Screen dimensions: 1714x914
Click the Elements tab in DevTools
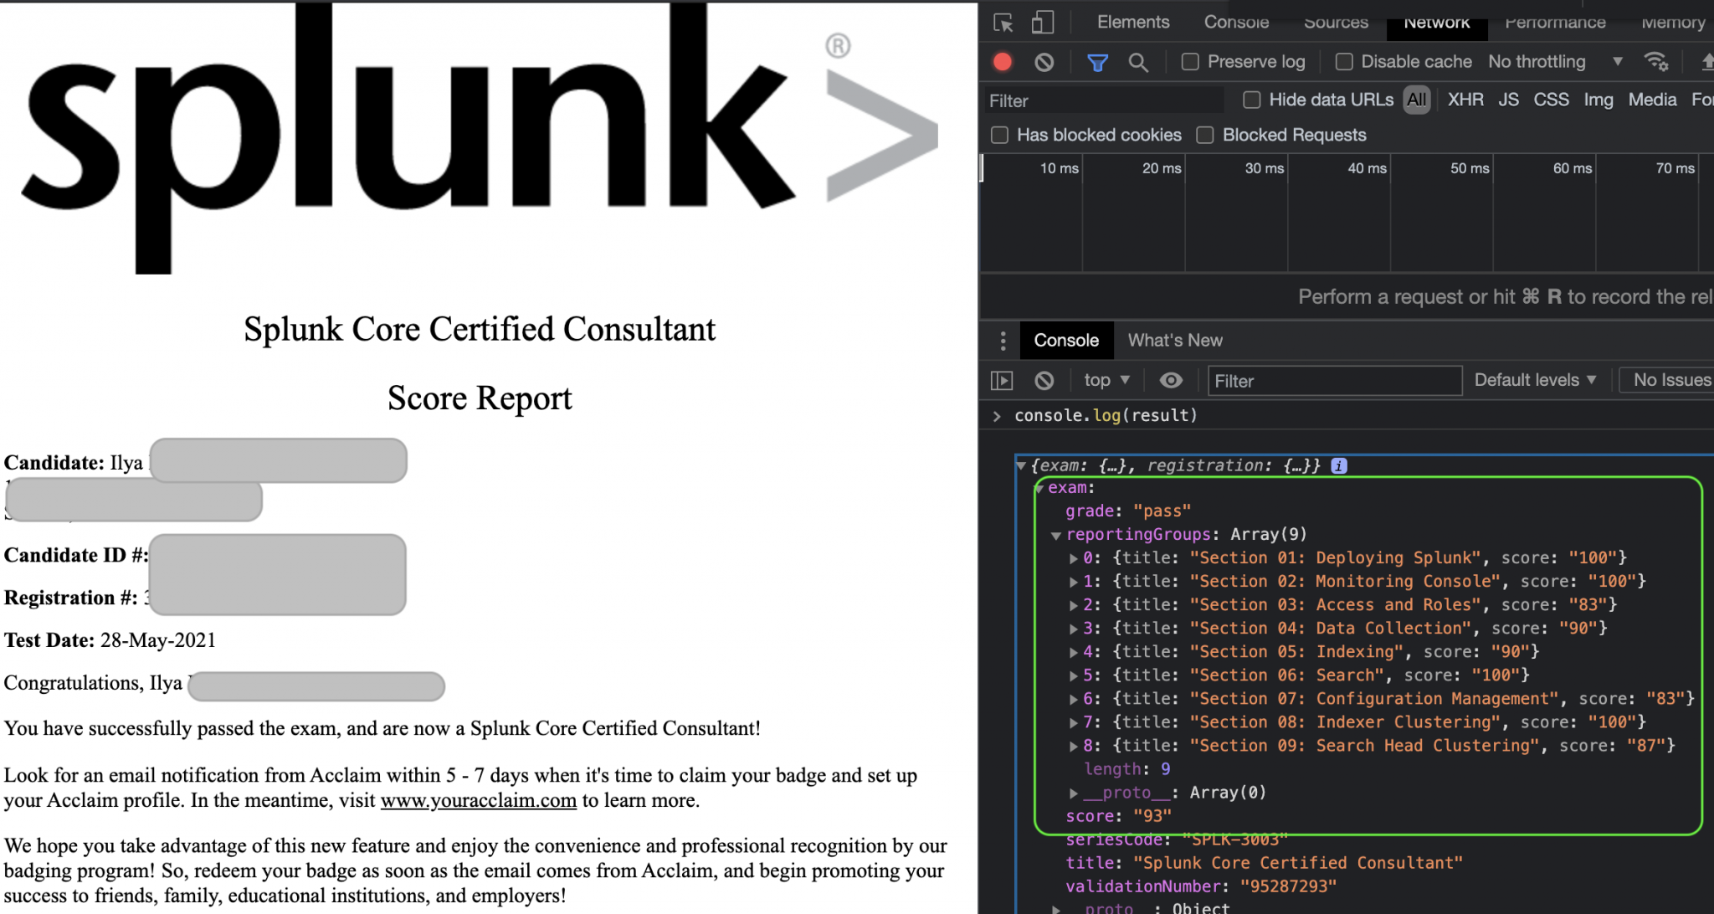click(x=1132, y=22)
